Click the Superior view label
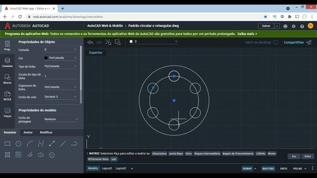The width and height of the screenshot is (317, 178). [96, 53]
